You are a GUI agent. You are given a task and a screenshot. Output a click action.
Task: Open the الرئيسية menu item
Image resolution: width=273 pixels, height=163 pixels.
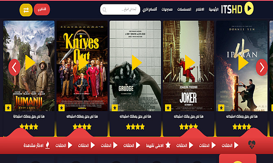(x=214, y=9)
